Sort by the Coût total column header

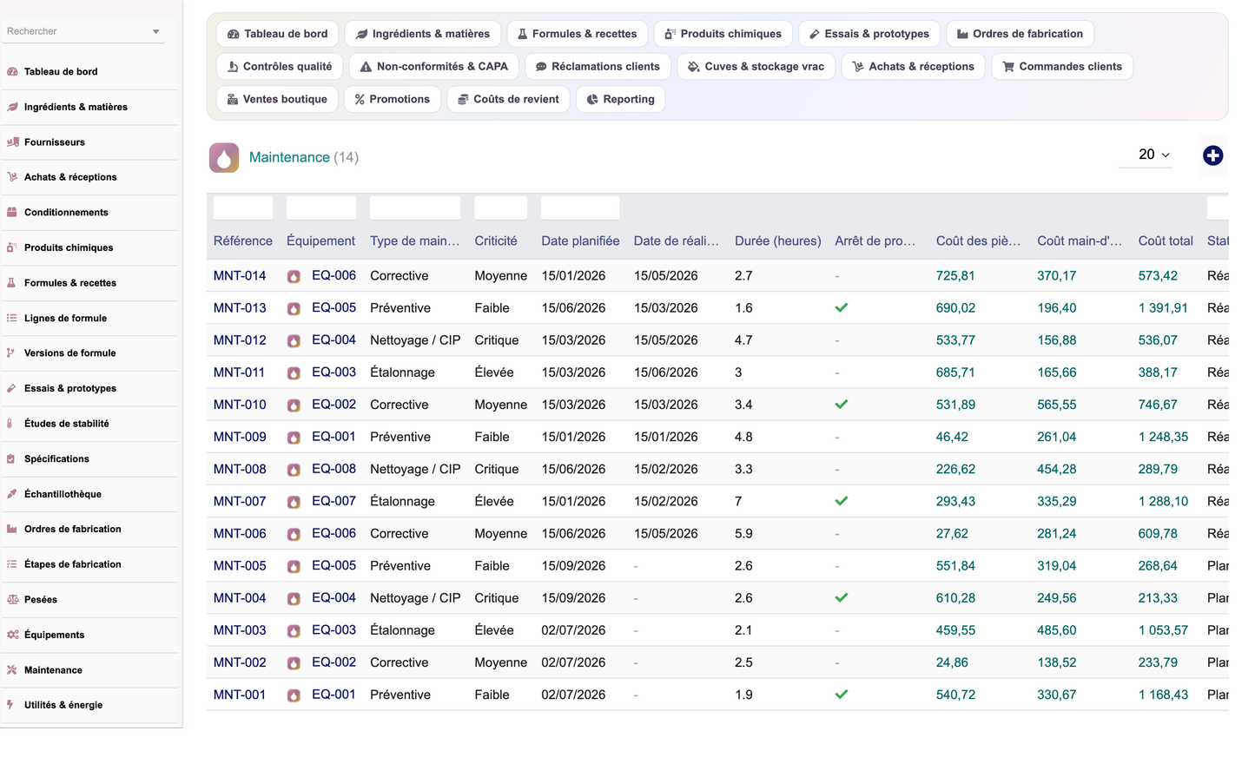(x=1166, y=240)
